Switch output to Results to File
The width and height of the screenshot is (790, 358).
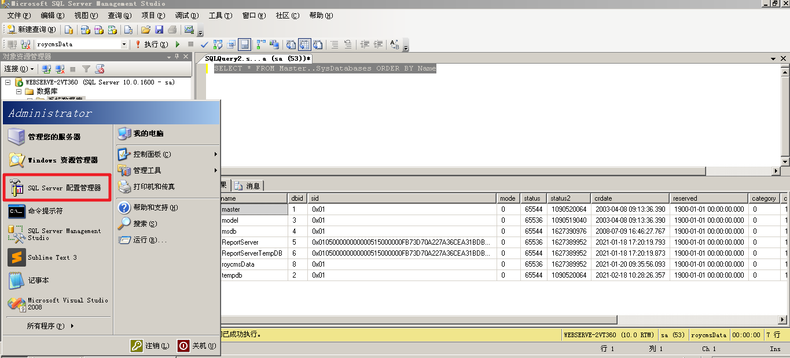[x=317, y=44]
